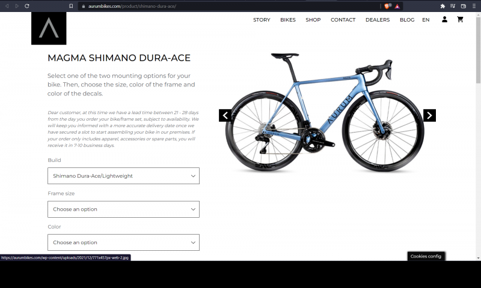This screenshot has width=481, height=288.
Task: Open the shopping cart icon
Action: tap(460, 20)
